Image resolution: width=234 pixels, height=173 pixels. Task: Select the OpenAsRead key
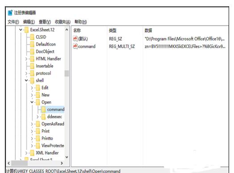coord(53,124)
